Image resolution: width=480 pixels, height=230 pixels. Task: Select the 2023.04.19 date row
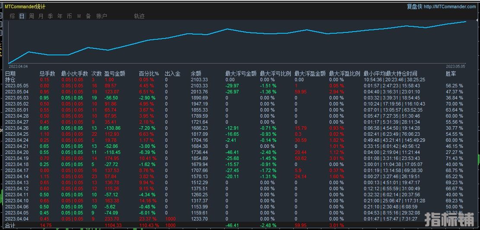click(16, 158)
